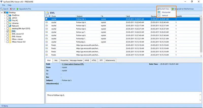Choose the Vertical view layout icon
Image resolution: width=203 pixels, height=108 pixels.
pyautogui.click(x=159, y=15)
